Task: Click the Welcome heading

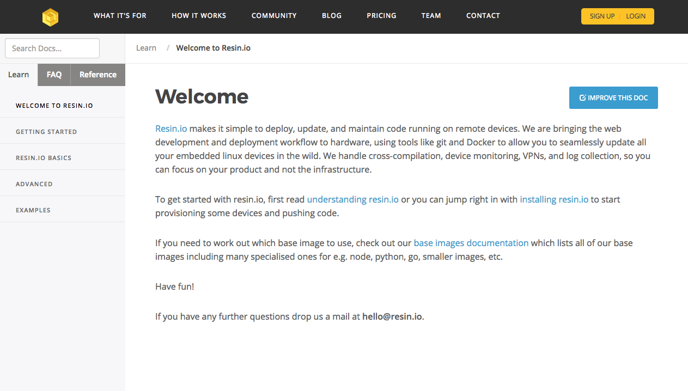Action: [202, 97]
